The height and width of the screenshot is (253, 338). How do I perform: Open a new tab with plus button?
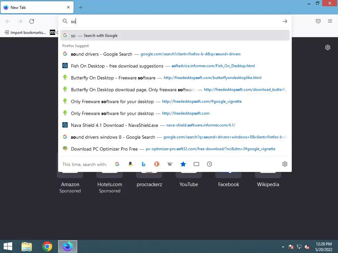[x=81, y=8]
